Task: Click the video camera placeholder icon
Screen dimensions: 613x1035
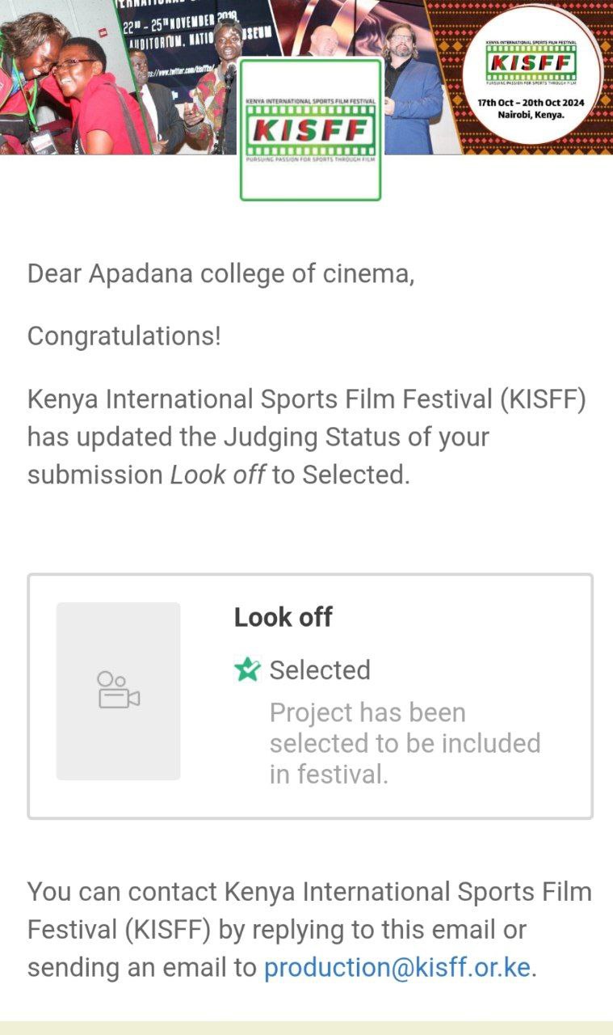Action: [118, 691]
